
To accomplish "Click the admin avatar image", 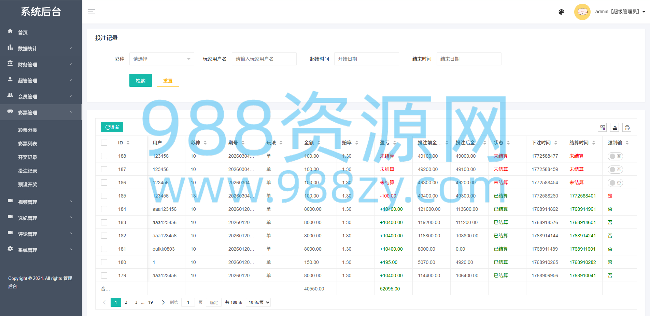I will point(582,12).
